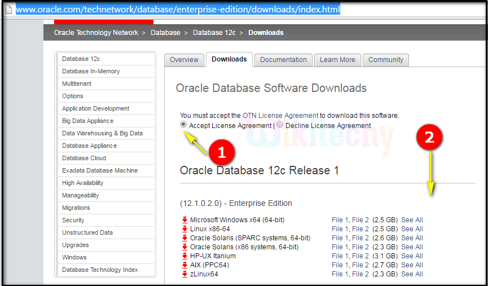Select Accept License Agreement radio button

pos(183,125)
